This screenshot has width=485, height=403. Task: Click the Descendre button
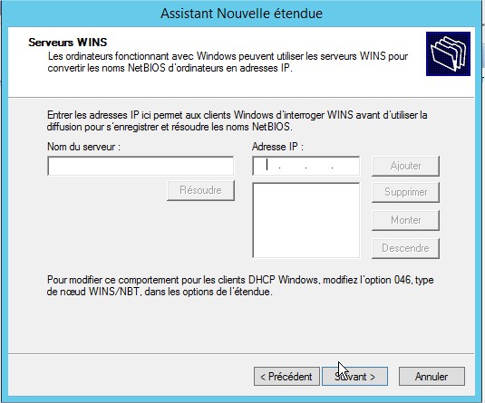click(x=405, y=248)
